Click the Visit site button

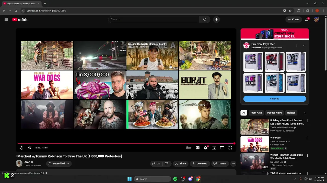click(x=275, y=99)
